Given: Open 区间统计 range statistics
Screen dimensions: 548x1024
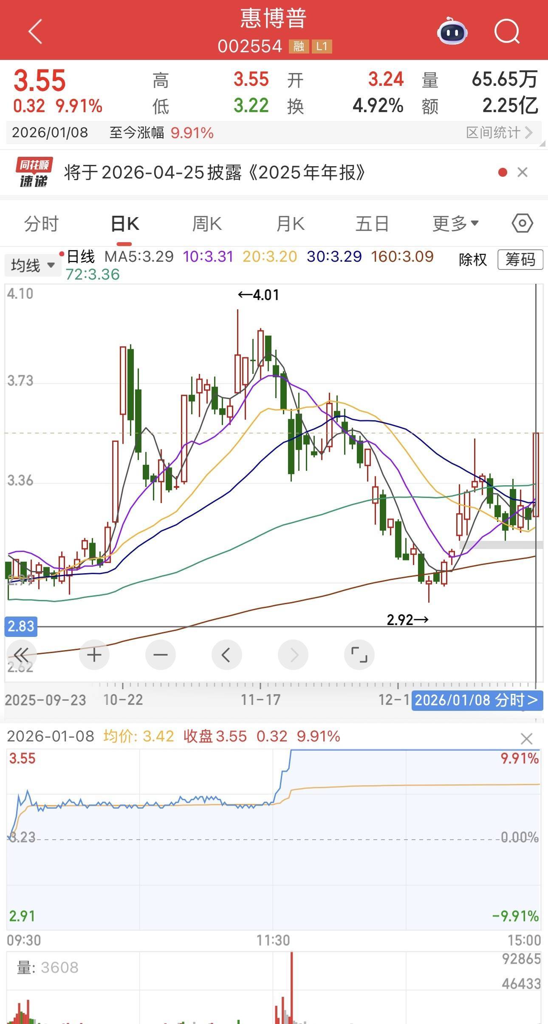Looking at the screenshot, I should (x=499, y=133).
